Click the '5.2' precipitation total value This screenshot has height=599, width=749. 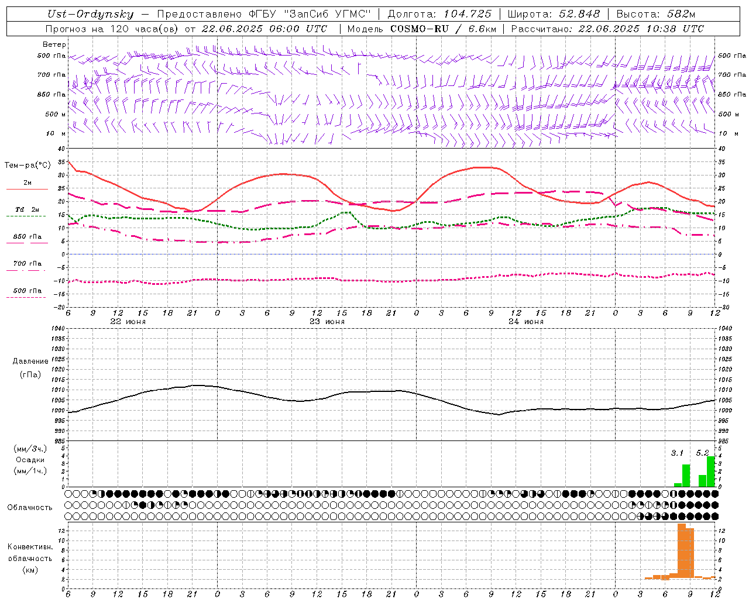[x=702, y=453]
